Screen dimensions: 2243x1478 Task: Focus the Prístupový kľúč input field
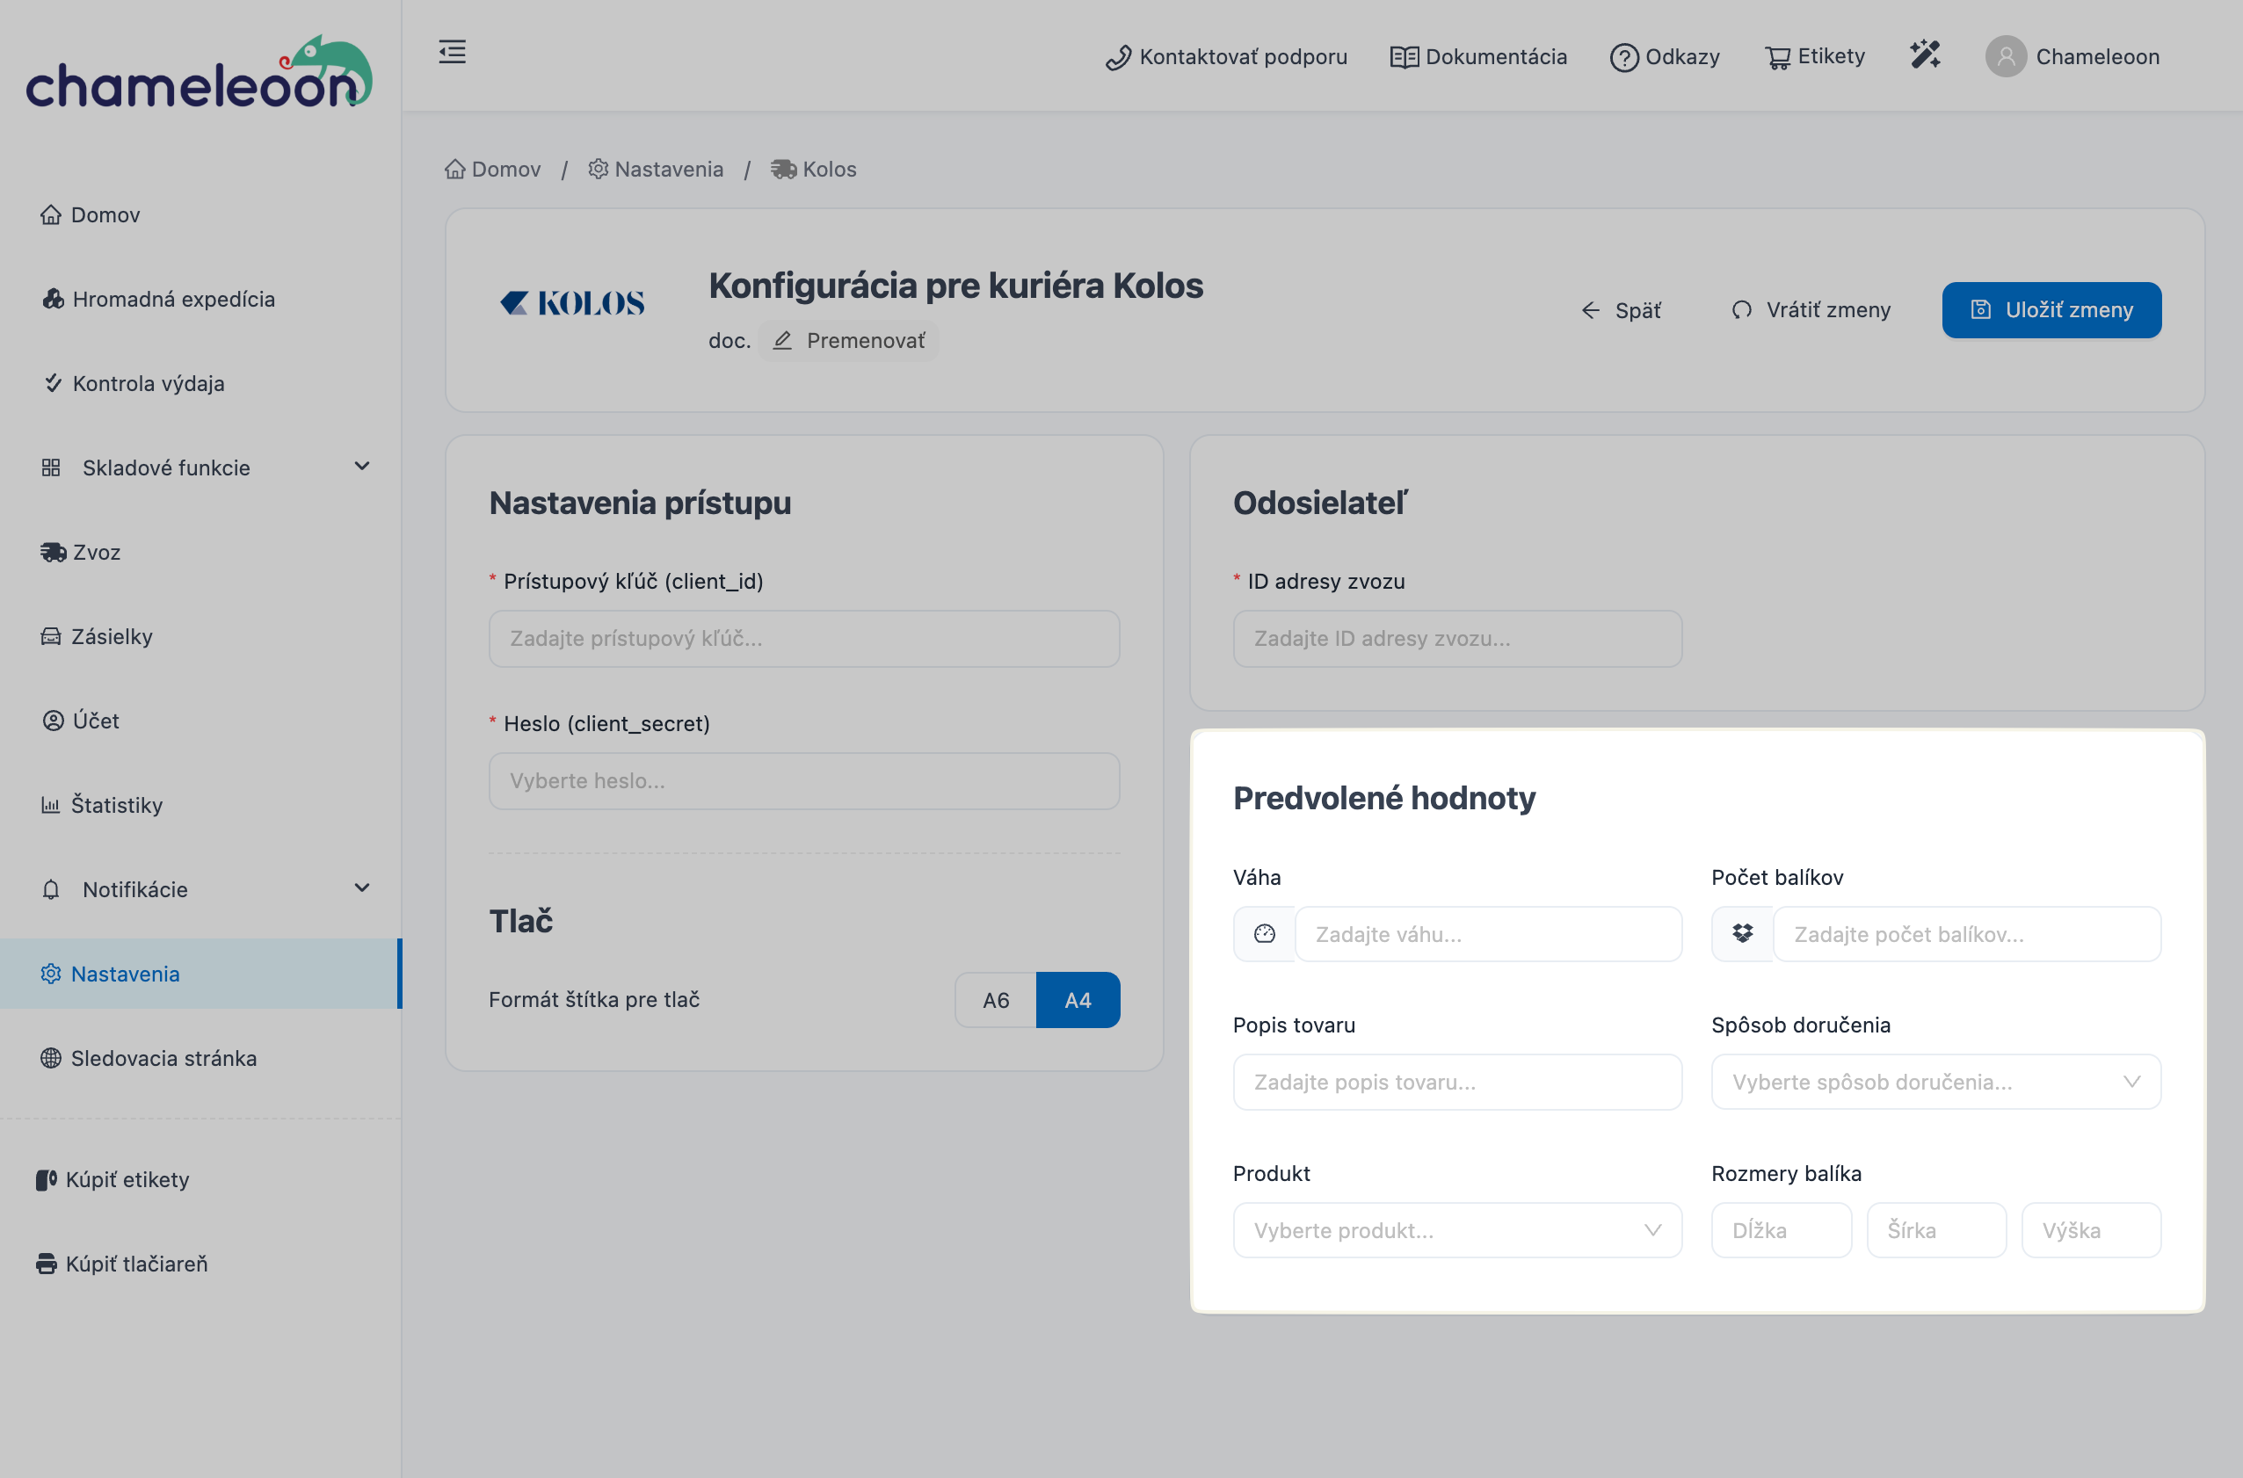(x=803, y=638)
